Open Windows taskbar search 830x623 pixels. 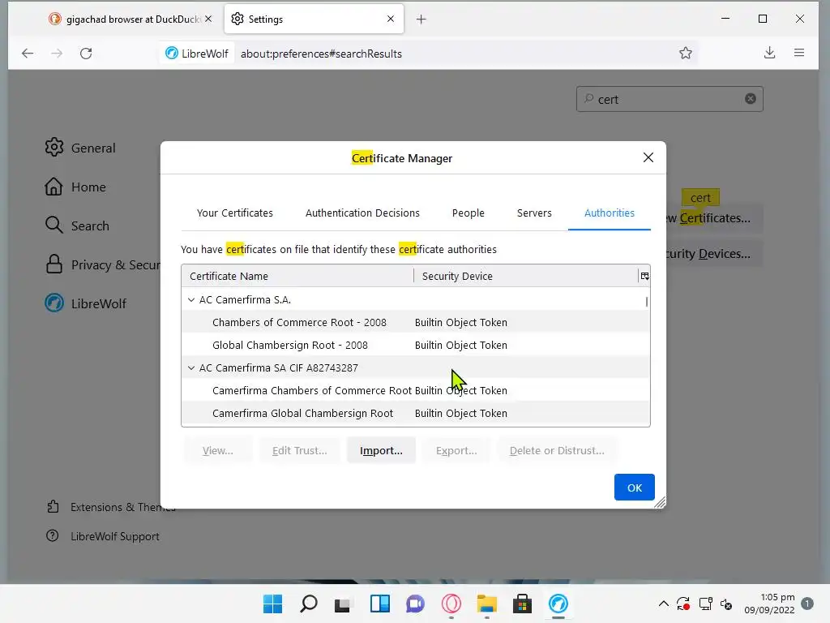[x=309, y=604]
